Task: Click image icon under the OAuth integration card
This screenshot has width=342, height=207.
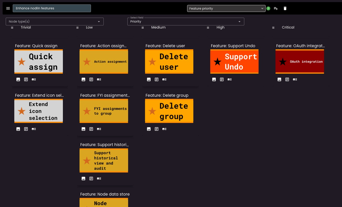Action: [279, 79]
